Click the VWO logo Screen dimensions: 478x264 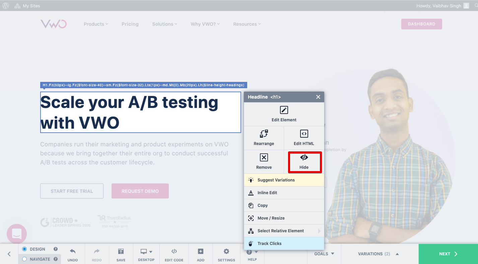pyautogui.click(x=54, y=24)
